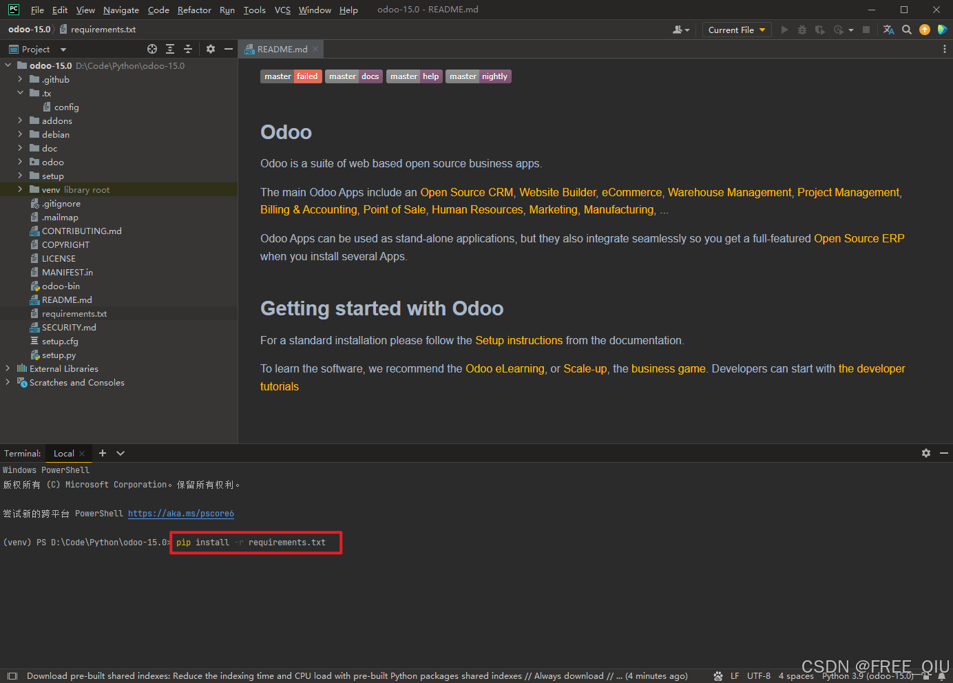This screenshot has height=683, width=953.
Task: Open the Project view dropdown arrow
Action: 63,50
